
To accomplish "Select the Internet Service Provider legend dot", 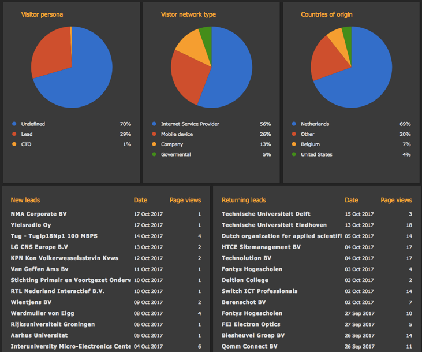I will coord(154,124).
